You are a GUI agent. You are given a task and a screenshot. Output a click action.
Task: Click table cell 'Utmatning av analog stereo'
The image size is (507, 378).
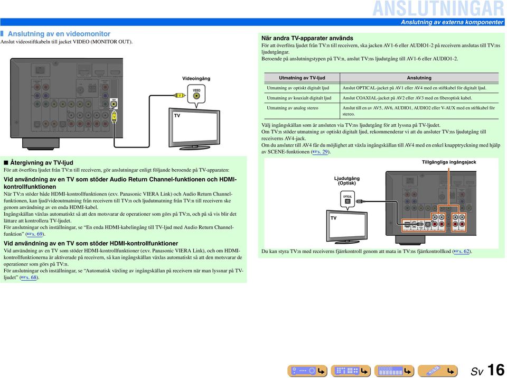point(292,108)
